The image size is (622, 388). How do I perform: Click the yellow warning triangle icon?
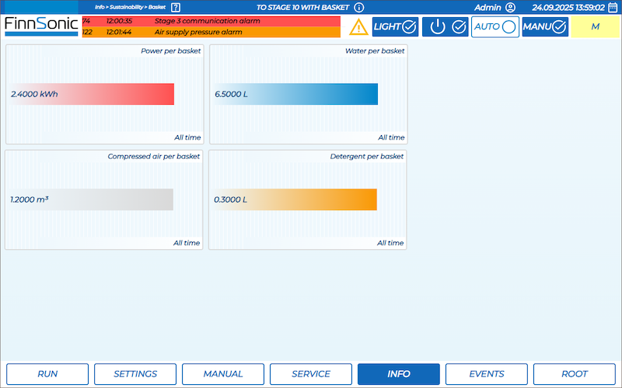tap(358, 27)
